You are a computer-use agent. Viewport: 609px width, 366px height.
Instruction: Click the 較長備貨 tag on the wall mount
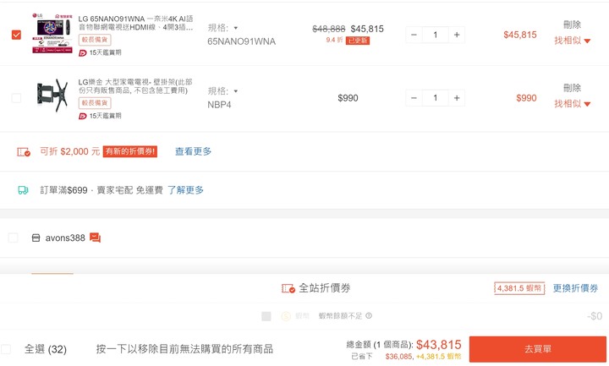click(95, 103)
